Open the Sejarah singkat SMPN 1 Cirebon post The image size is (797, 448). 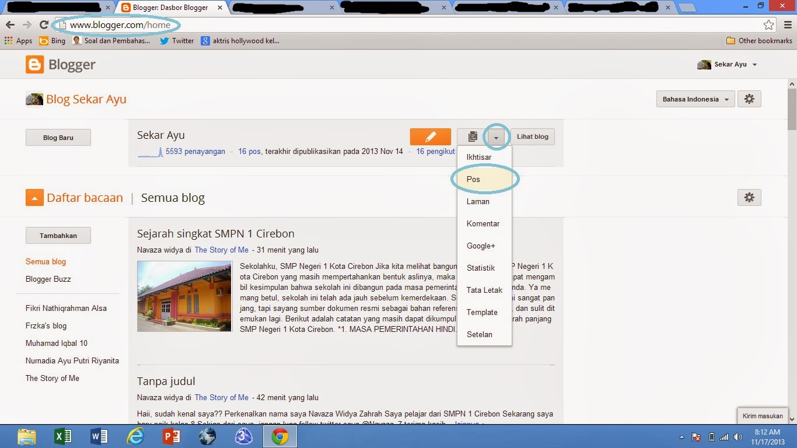pyautogui.click(x=216, y=233)
